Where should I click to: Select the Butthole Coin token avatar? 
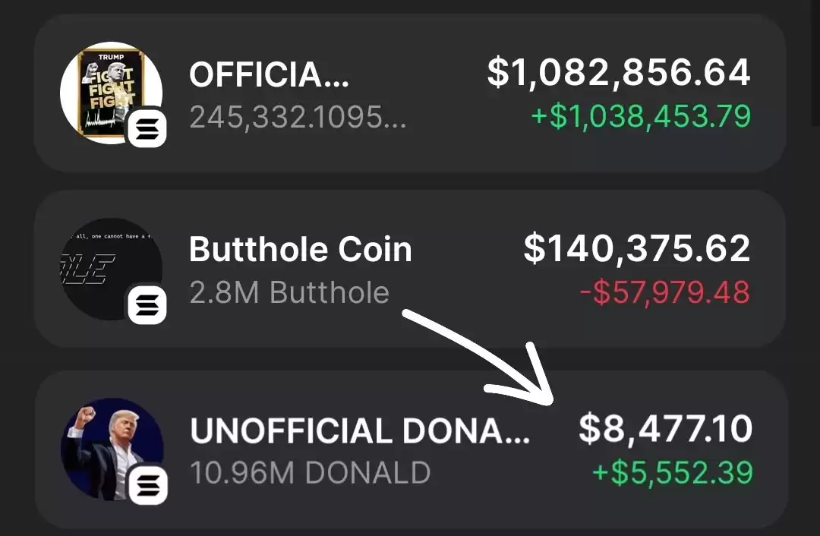[x=111, y=269]
